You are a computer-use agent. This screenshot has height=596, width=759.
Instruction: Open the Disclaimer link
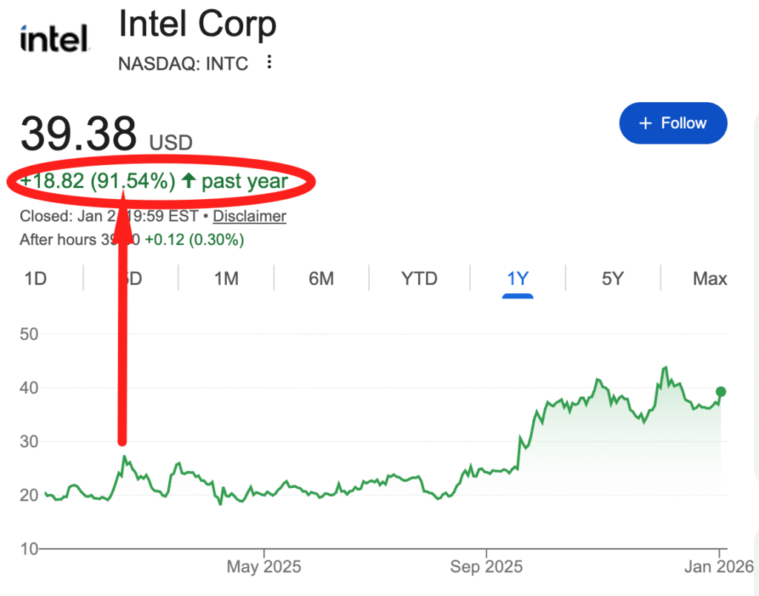click(x=249, y=216)
